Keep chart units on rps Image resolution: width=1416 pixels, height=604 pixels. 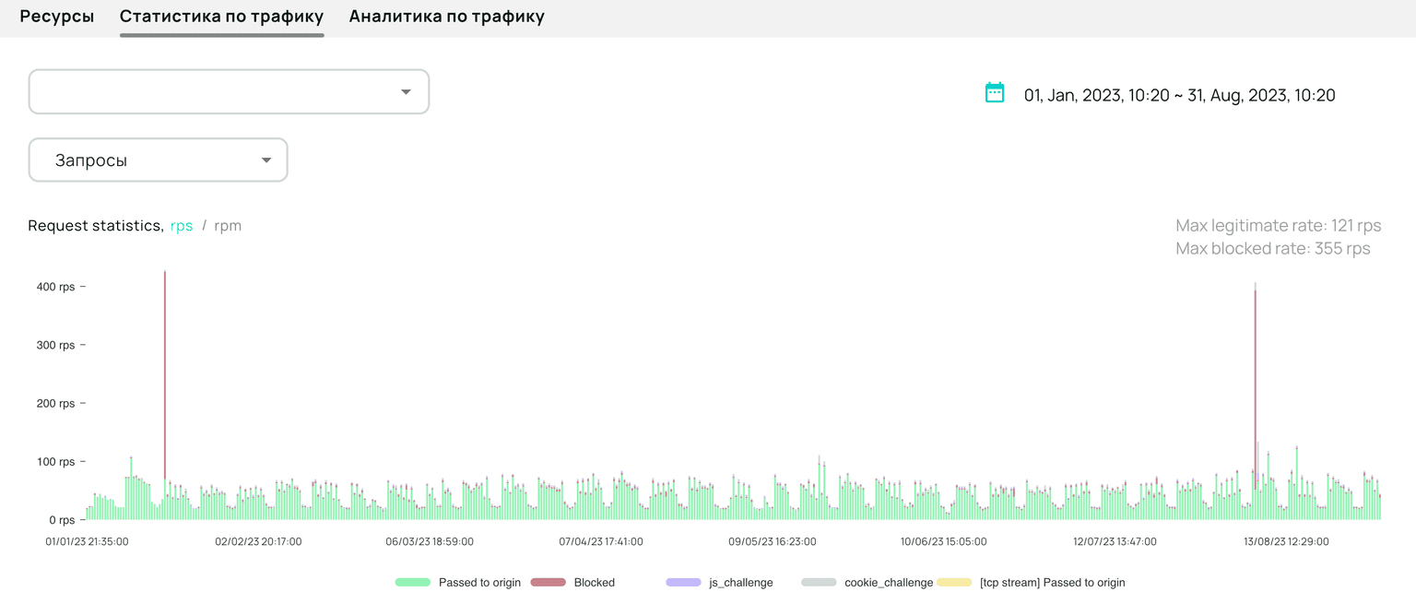coord(182,226)
